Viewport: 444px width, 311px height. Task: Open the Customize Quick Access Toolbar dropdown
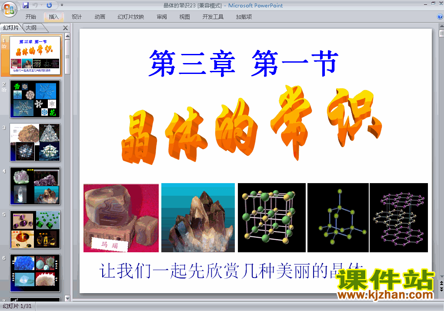click(x=62, y=5)
